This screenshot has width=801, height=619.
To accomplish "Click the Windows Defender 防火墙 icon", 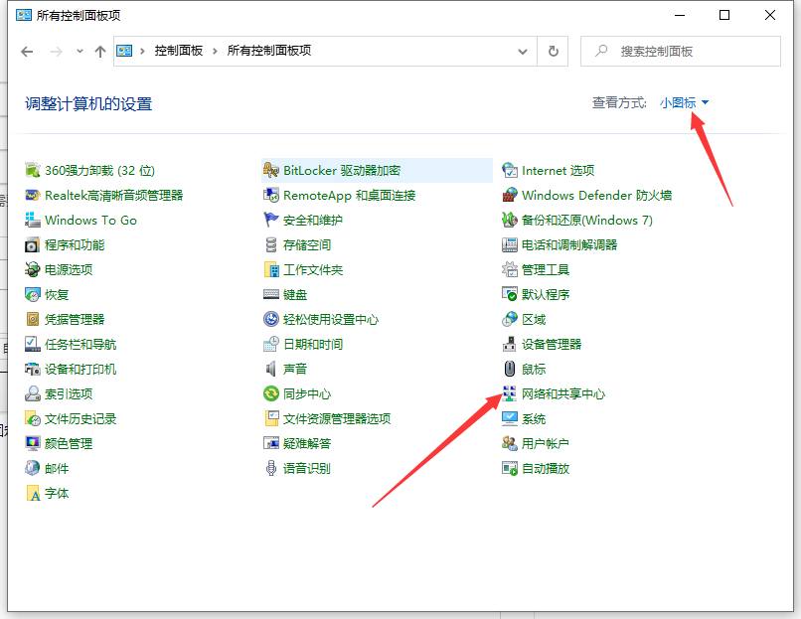I will tap(510, 196).
